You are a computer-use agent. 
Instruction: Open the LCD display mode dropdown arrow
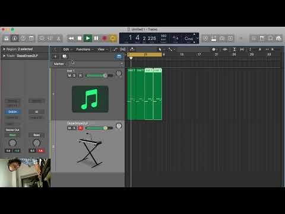(197, 38)
